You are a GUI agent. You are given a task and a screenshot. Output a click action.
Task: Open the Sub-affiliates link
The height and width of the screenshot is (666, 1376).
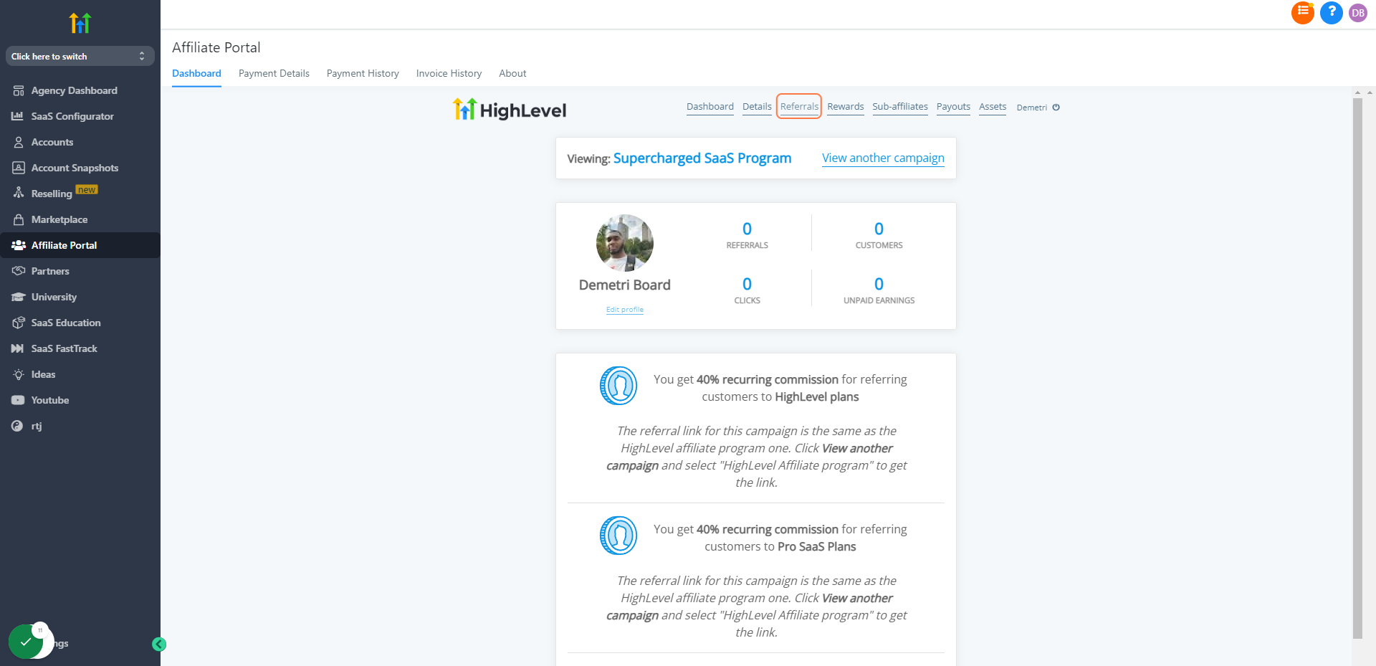pos(900,107)
